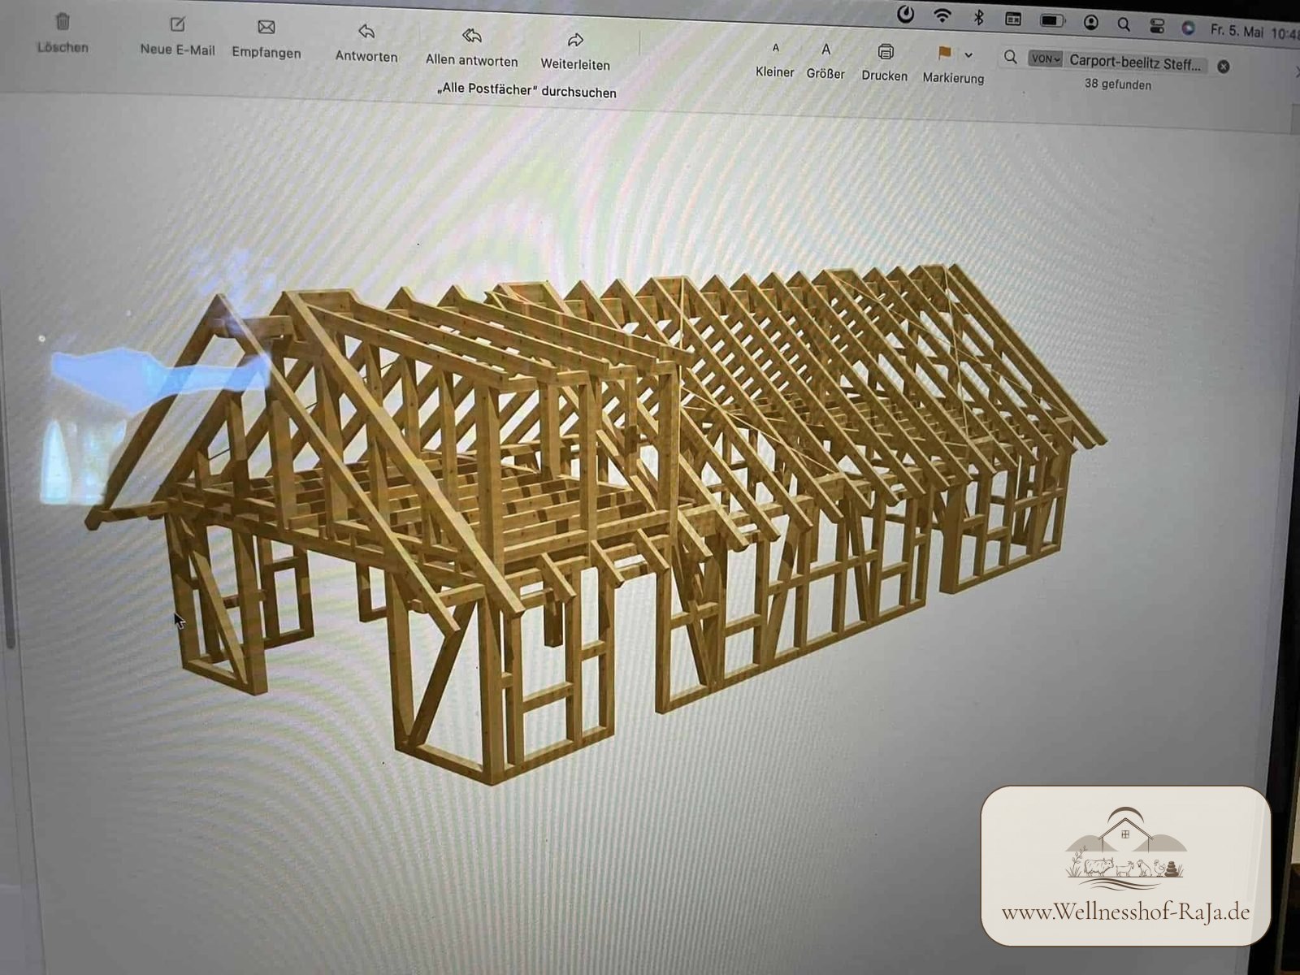The width and height of the screenshot is (1300, 975).
Task: Click the window-layout menu bar icon
Action: click(1013, 19)
